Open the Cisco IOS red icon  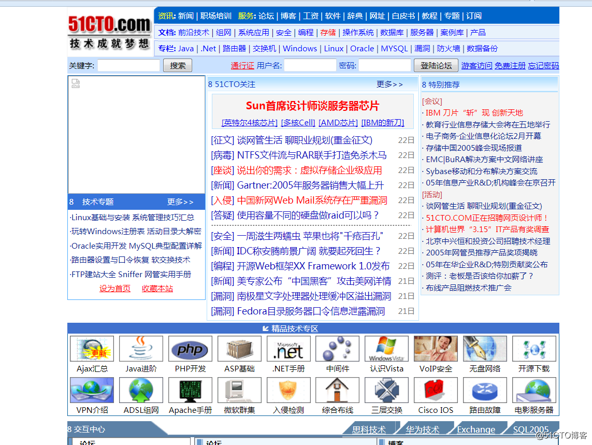click(x=436, y=390)
